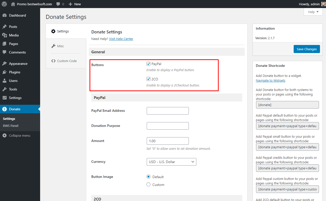The width and height of the screenshot is (326, 201).
Task: Open the Custom Code tab
Action: tap(66, 61)
